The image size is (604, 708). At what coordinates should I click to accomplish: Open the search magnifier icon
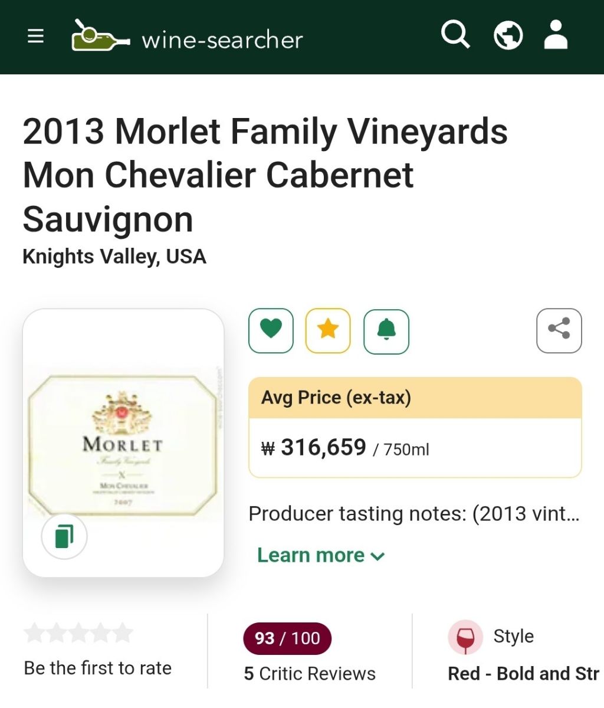pos(455,35)
